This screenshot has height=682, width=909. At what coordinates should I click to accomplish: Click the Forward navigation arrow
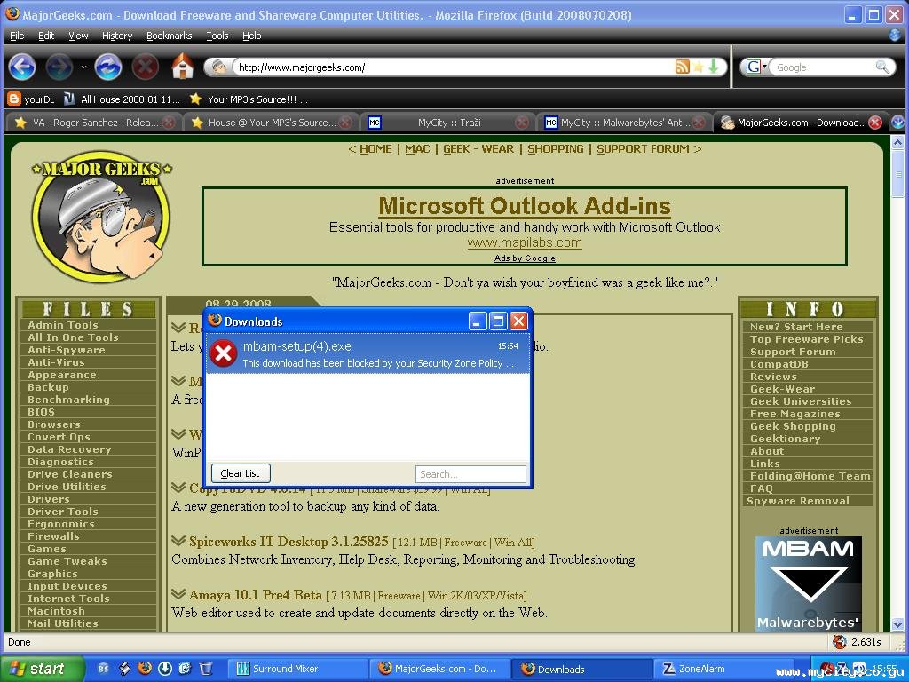click(x=59, y=67)
